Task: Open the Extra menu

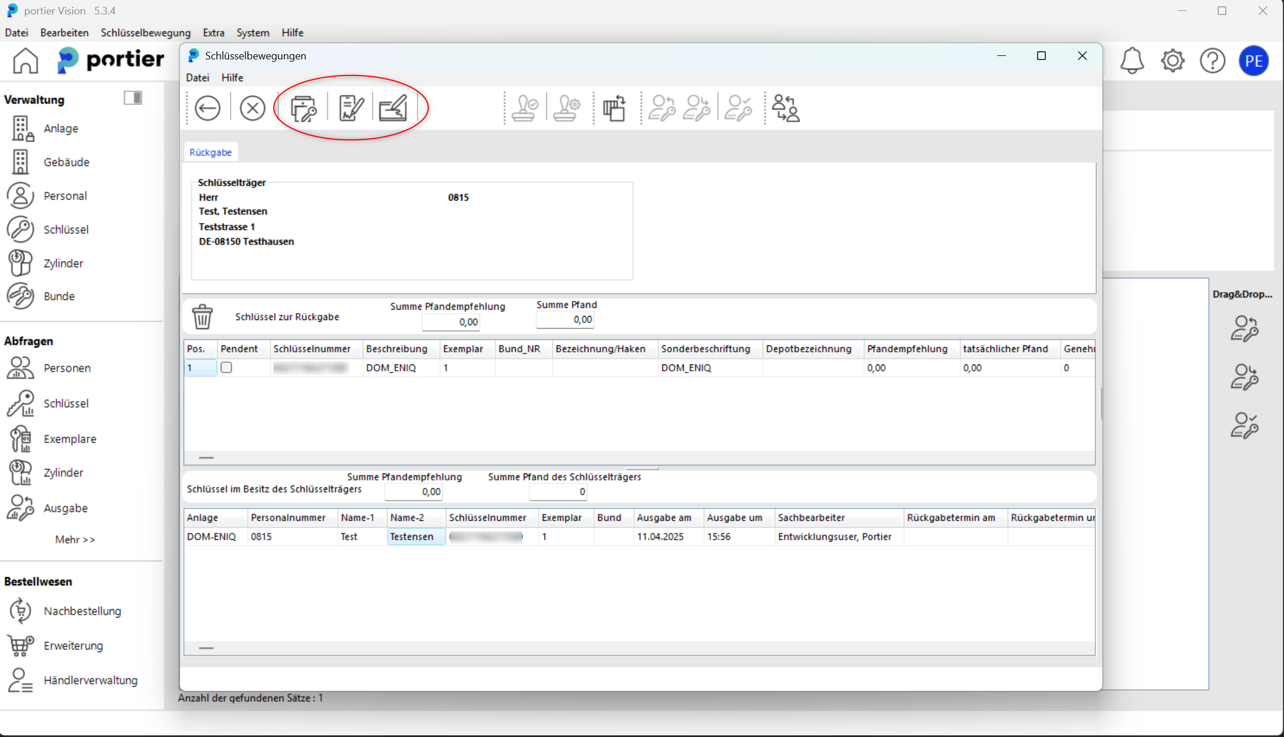Action: tap(213, 33)
